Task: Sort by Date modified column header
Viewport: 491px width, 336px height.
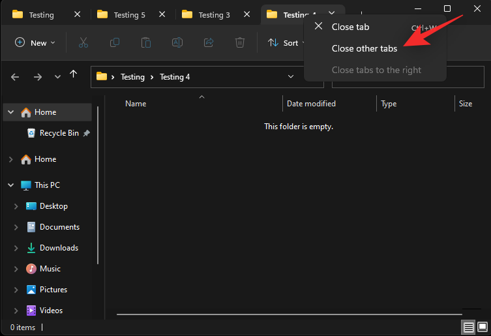Action: tap(311, 104)
